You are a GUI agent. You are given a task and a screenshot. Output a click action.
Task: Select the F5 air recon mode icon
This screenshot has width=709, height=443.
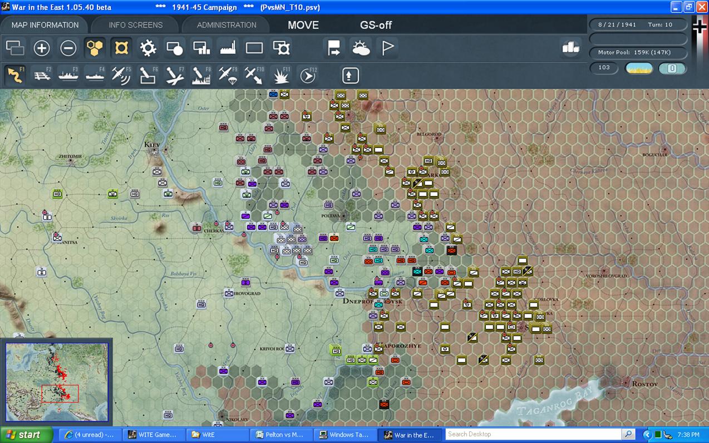pos(121,75)
